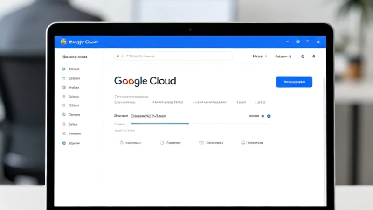
Task: Click the round orange logo in blue header
Action: click(63, 42)
